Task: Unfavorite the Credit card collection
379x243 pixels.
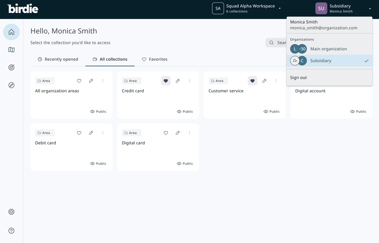Action: point(166,81)
